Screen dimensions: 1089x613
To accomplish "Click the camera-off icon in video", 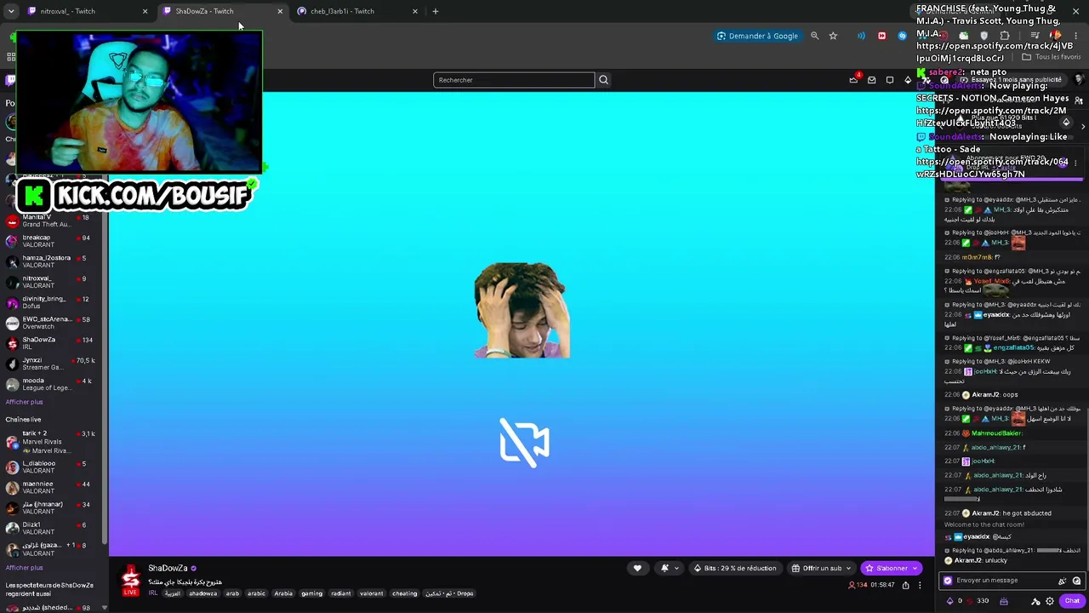I will tap(524, 442).
